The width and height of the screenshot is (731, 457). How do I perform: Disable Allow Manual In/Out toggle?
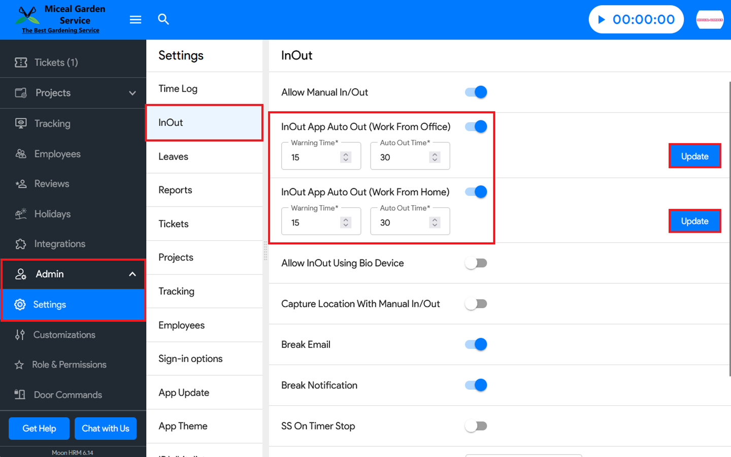point(476,92)
